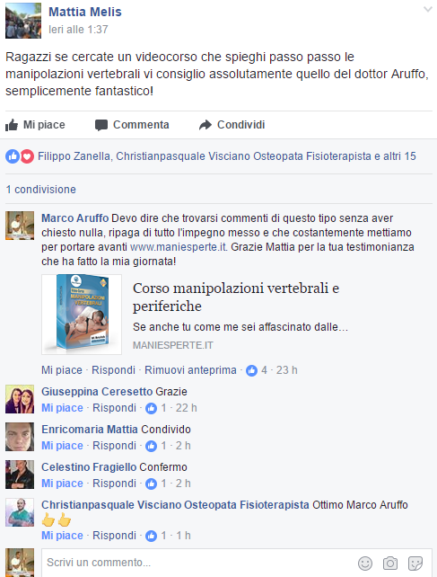Click the Scrivi un commento input field
The image size is (437, 577).
[198, 563]
